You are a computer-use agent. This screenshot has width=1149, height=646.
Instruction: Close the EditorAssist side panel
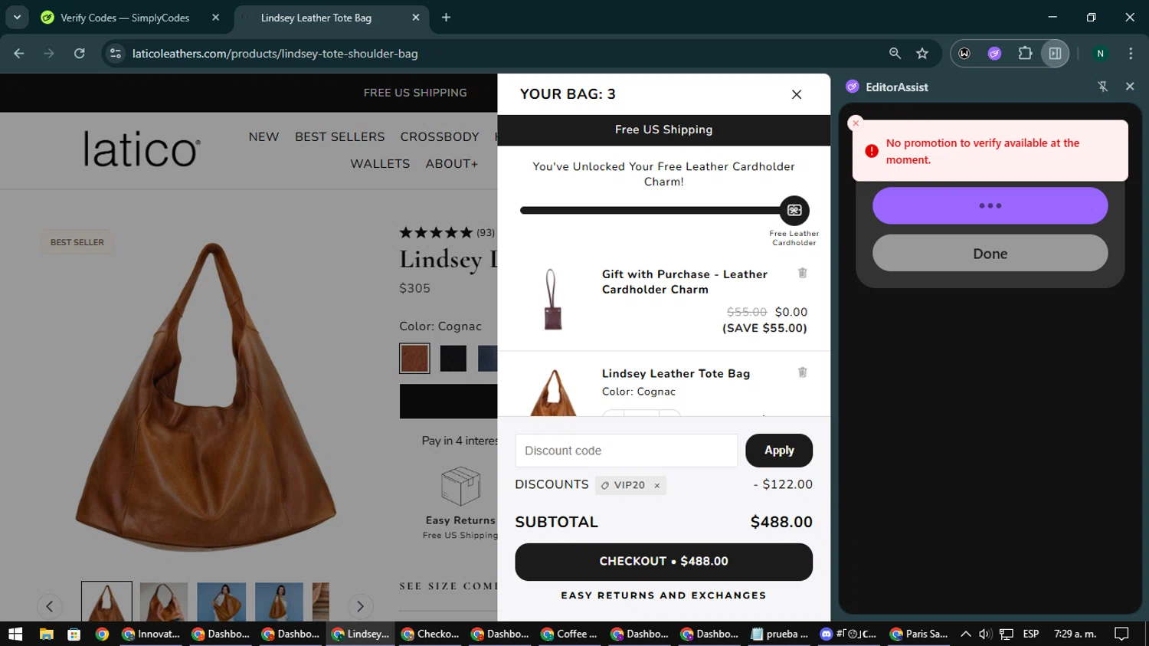[1130, 87]
